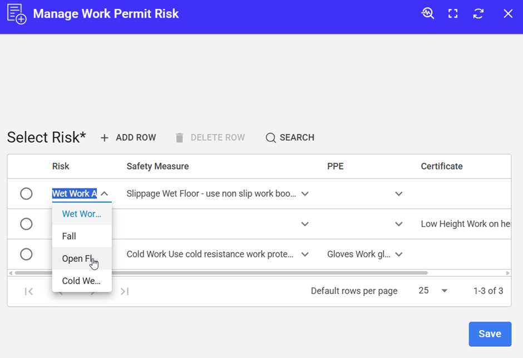This screenshot has height=358, width=523.
Task: Click the refresh icon in header
Action: point(478,14)
